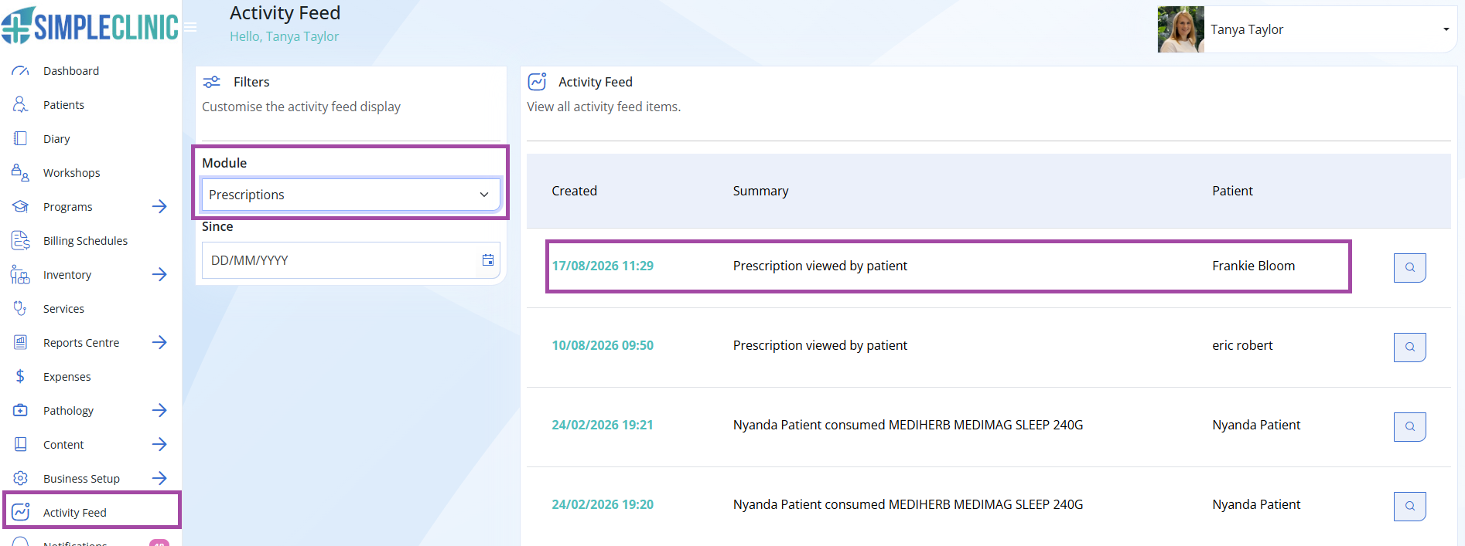Open the 17/08/2026 11:29 entry link

coord(603,266)
